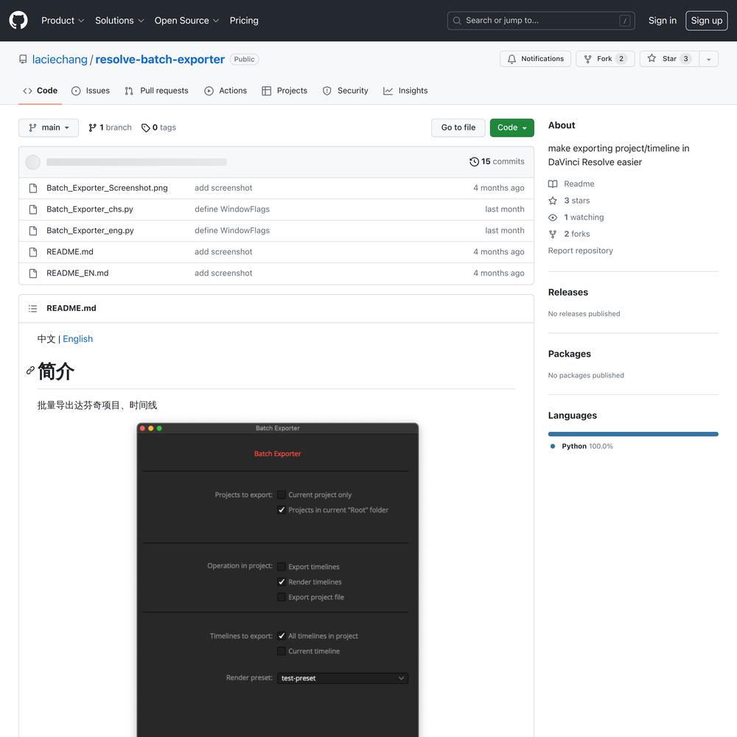Open the Projects tab
Screen dimensions: 737x737
click(284, 91)
